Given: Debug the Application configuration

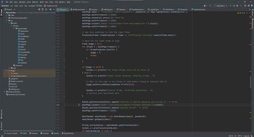Looking at the screenshot, I should (234, 6).
